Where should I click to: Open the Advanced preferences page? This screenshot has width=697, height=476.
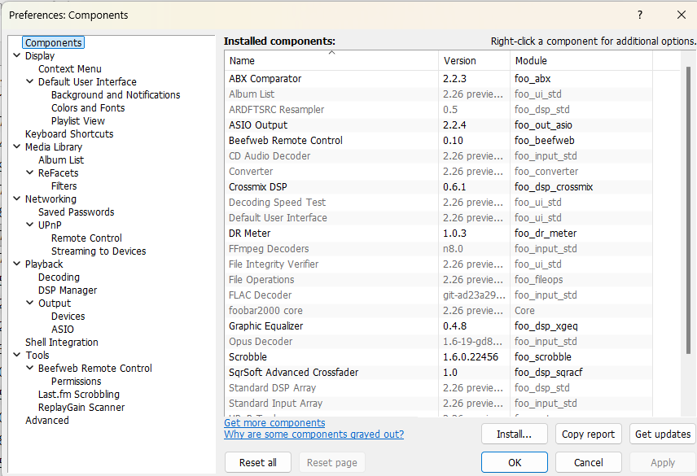[x=47, y=420]
